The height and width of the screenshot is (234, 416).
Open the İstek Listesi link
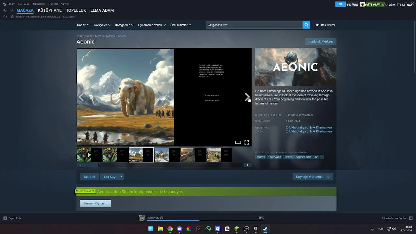click(x=325, y=25)
